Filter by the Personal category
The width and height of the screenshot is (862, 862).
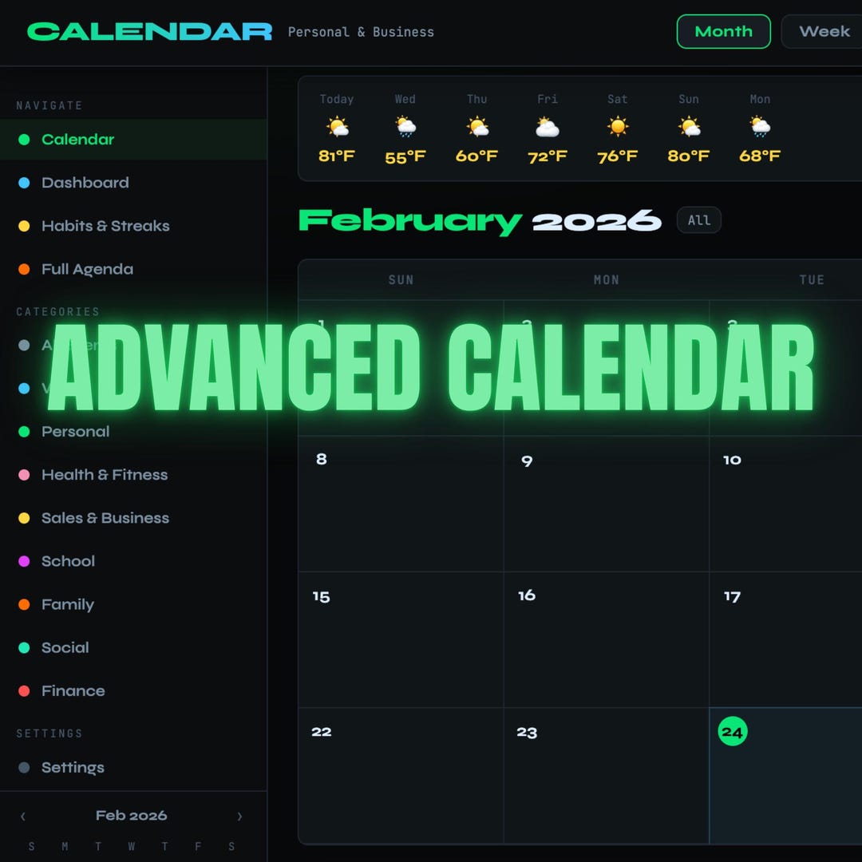pos(133,432)
